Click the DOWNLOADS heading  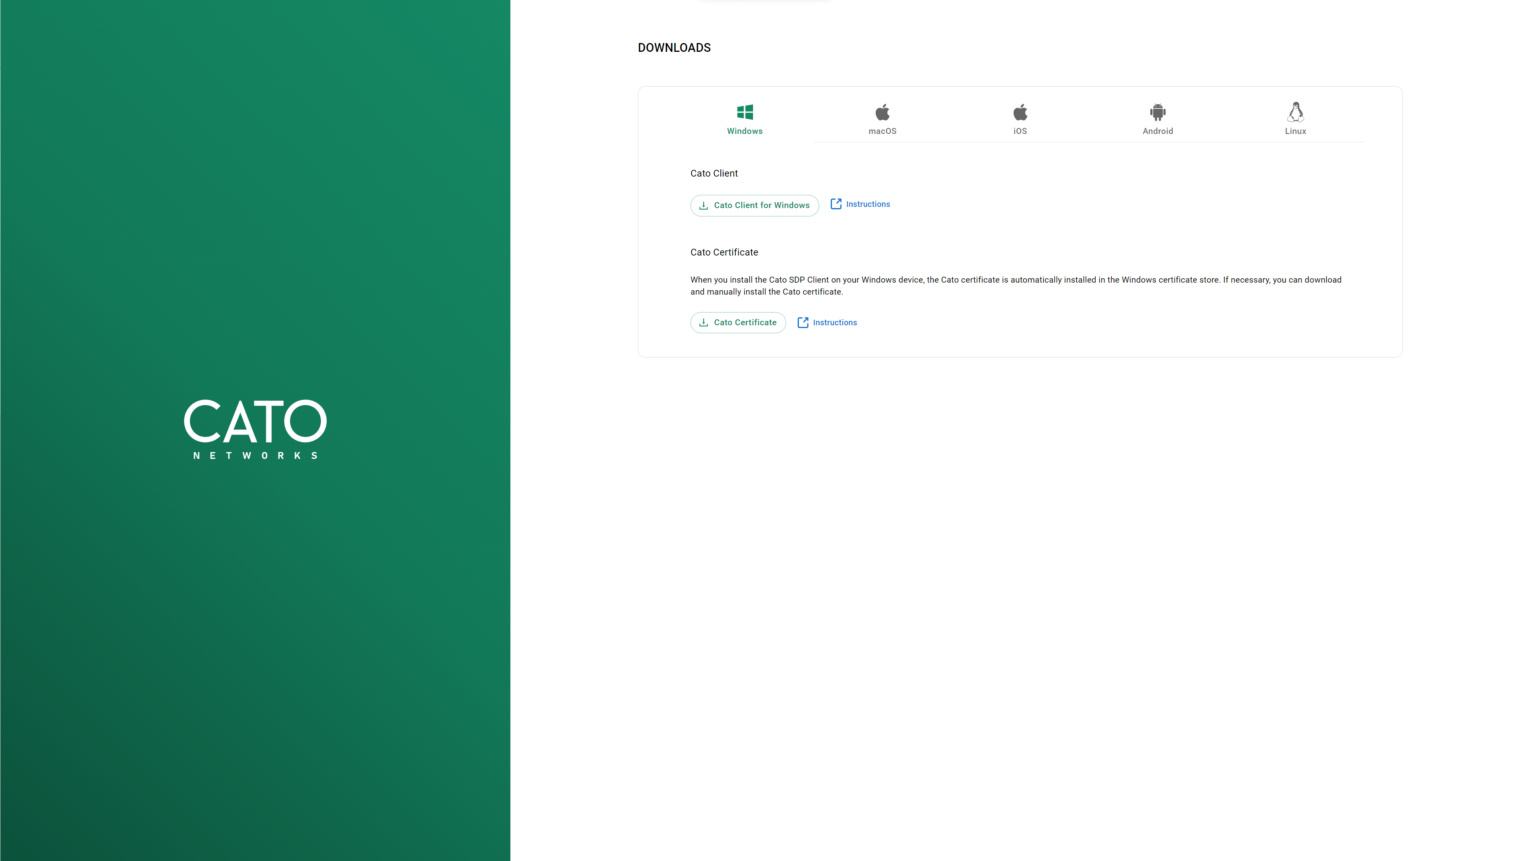[674, 47]
